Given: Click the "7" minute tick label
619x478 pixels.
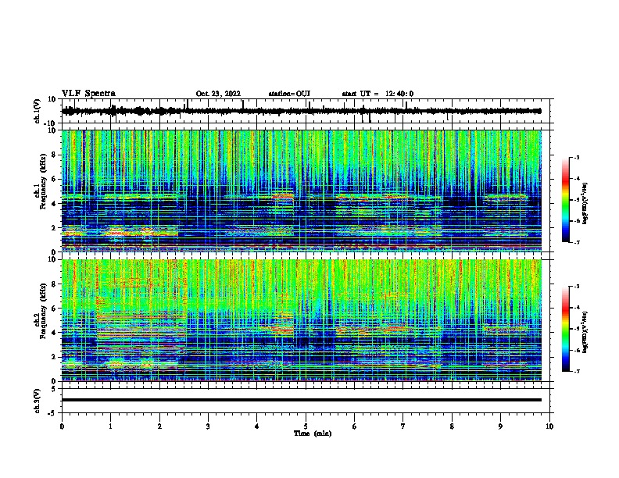Looking at the screenshot, I should tap(403, 426).
